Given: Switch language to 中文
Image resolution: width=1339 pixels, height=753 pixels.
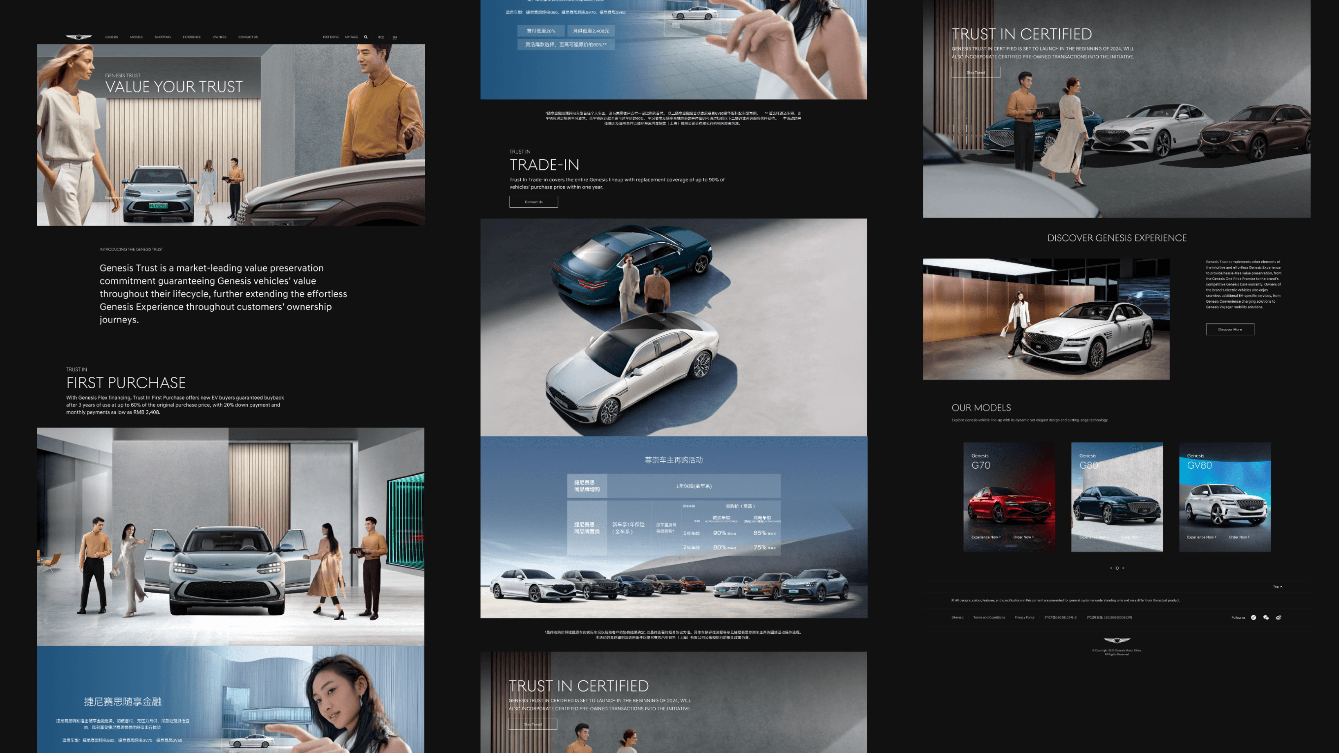Looking at the screenshot, I should pos(381,37).
